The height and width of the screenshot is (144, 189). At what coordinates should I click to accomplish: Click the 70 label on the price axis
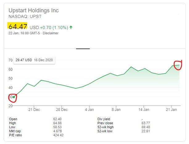click(x=10, y=60)
